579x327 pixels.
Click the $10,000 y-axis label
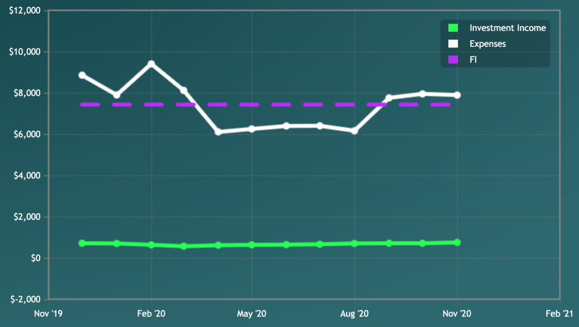coord(25,52)
